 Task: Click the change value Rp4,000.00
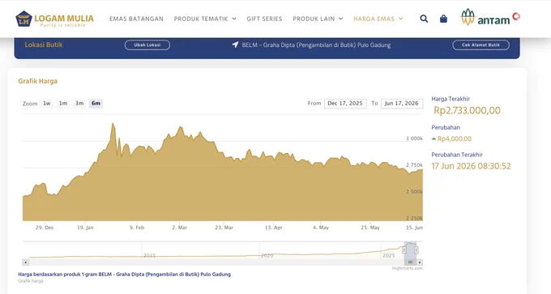coord(455,138)
